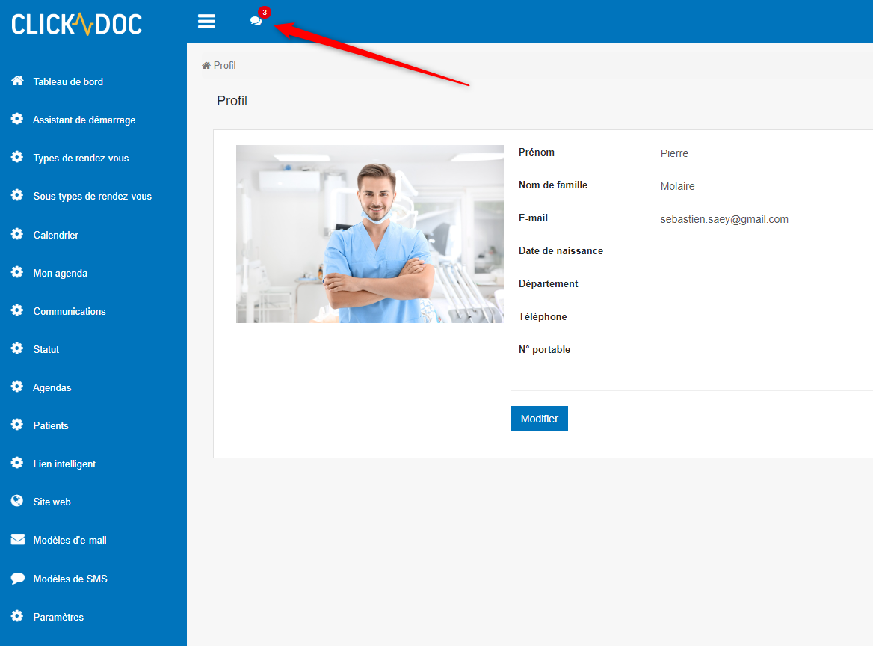Click the Département label

tap(549, 283)
